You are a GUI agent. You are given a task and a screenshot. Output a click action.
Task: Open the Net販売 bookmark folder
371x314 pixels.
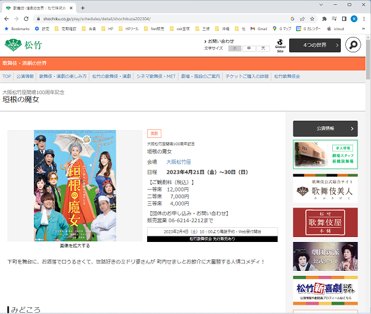click(154, 29)
